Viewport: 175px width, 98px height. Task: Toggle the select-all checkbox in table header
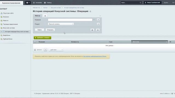point(35,42)
